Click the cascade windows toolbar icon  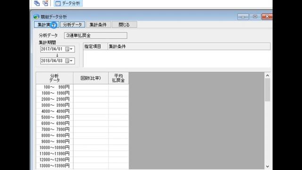[x=37, y=3]
